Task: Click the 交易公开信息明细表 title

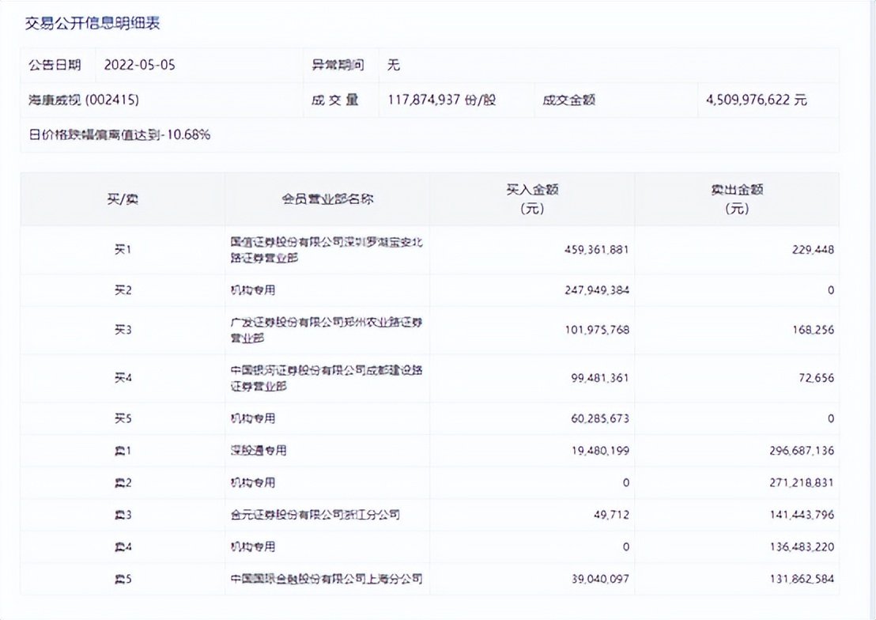Action: [93, 24]
